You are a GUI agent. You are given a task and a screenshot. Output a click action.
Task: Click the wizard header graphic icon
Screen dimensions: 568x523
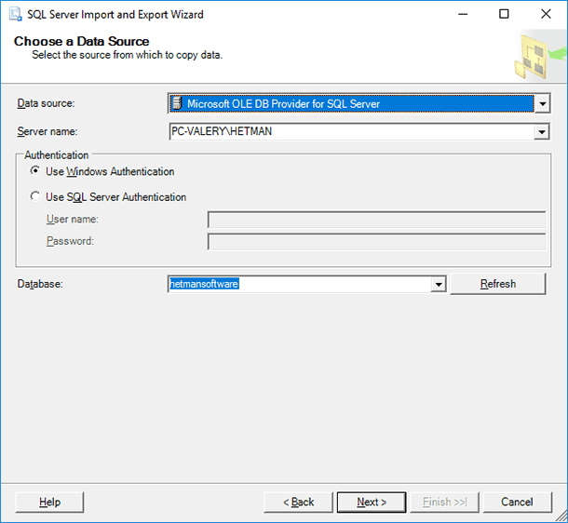point(539,56)
